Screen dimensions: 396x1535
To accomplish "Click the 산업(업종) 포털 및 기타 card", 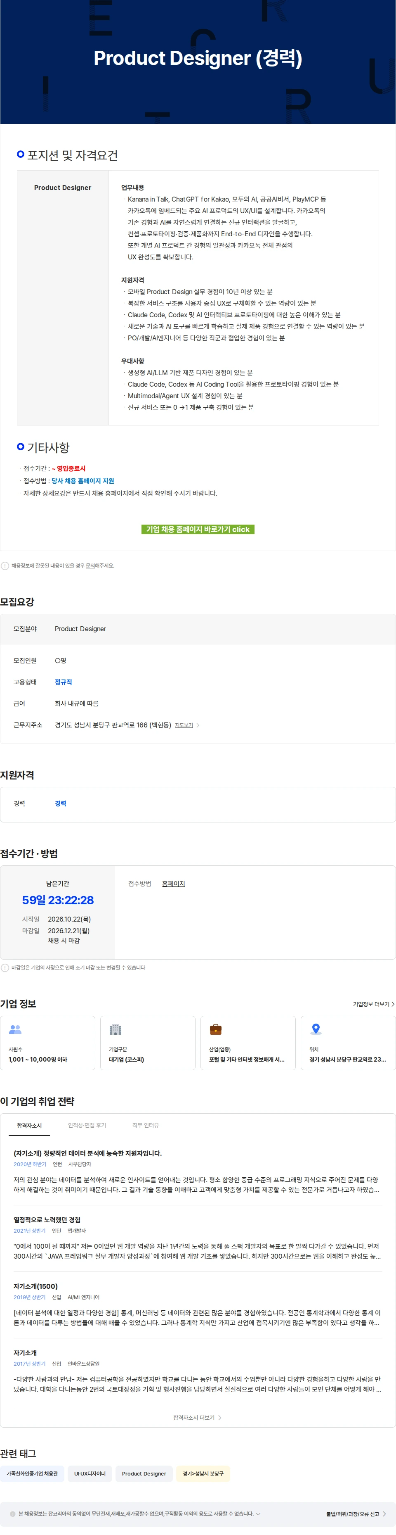I will coord(248,1042).
